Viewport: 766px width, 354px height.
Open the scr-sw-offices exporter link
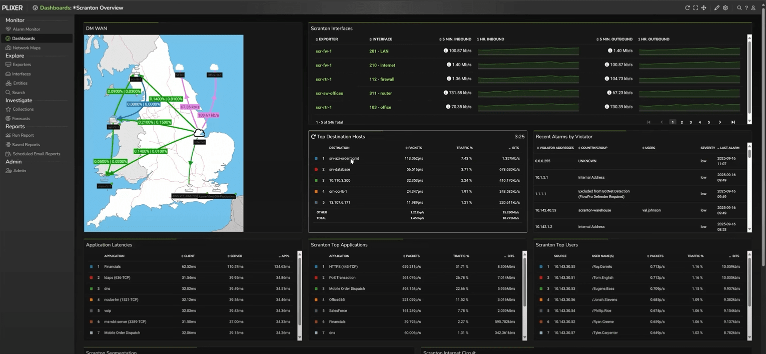pos(329,93)
